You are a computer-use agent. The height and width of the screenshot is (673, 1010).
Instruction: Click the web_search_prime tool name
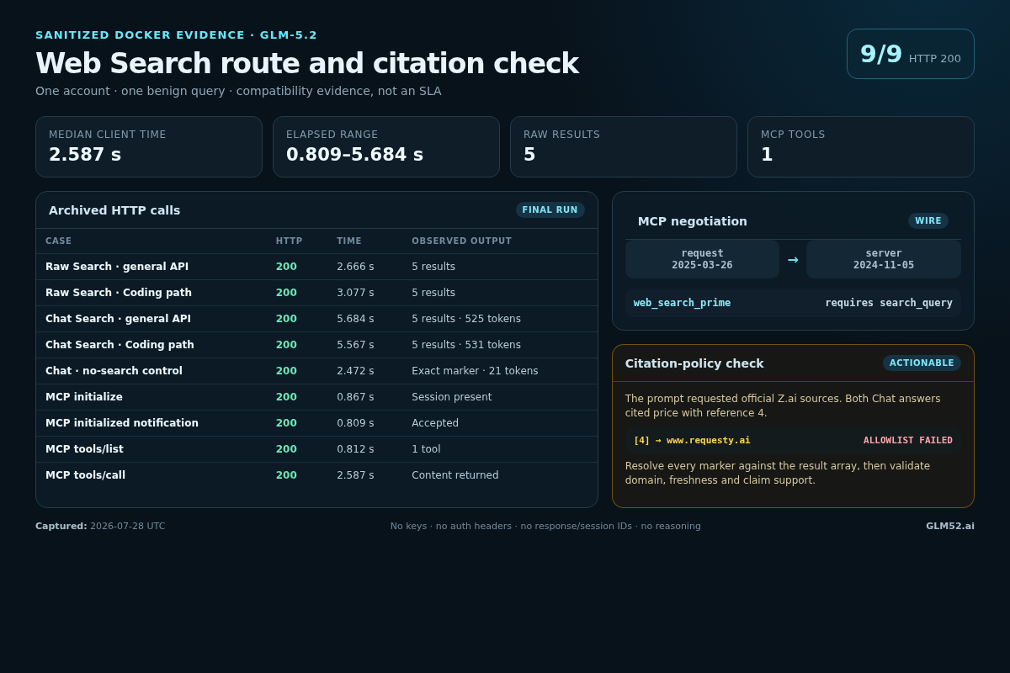pyautogui.click(x=682, y=303)
